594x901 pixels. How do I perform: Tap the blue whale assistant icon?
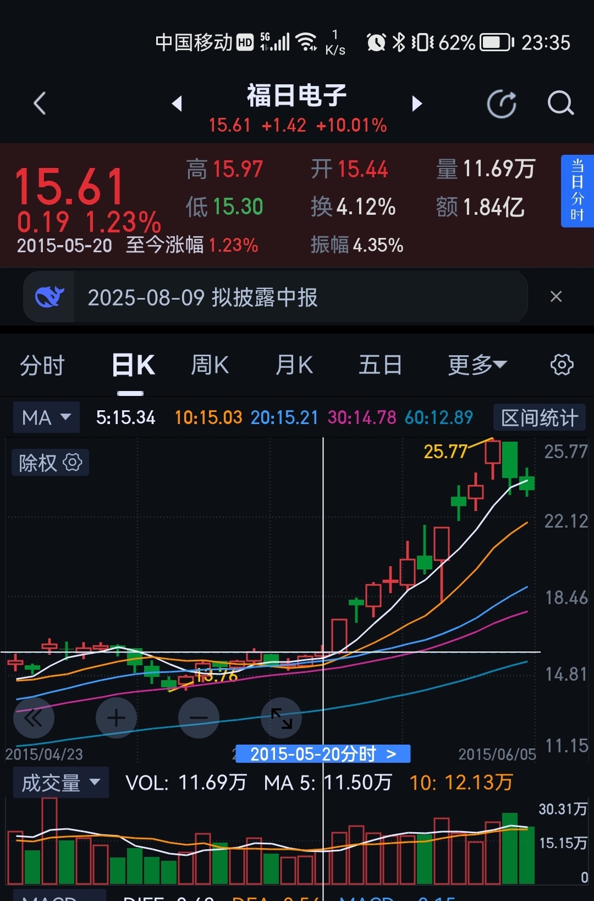point(50,297)
